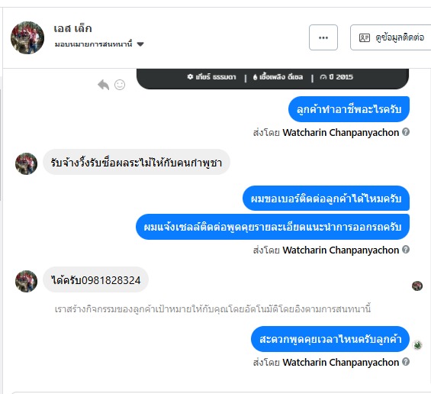
Task: Open the emoji reaction smiley icon
Action: pos(120,85)
